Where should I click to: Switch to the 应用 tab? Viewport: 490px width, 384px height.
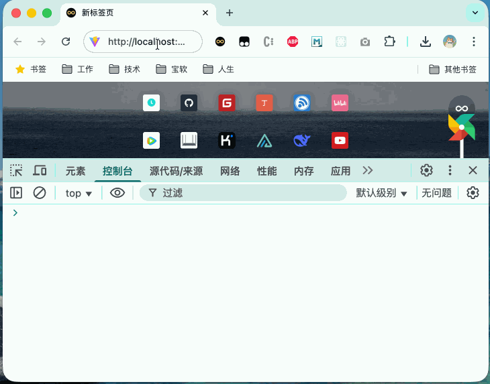click(x=340, y=171)
